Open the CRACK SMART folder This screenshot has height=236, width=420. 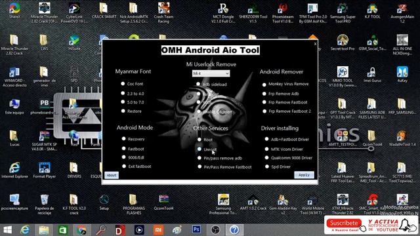click(x=104, y=10)
